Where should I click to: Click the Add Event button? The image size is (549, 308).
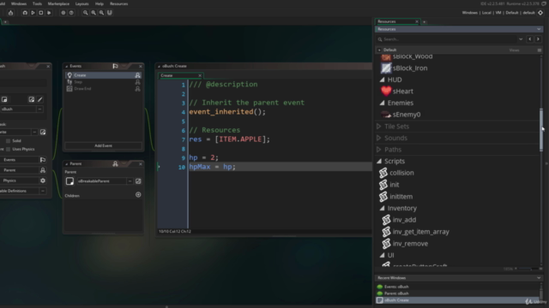pyautogui.click(x=103, y=145)
